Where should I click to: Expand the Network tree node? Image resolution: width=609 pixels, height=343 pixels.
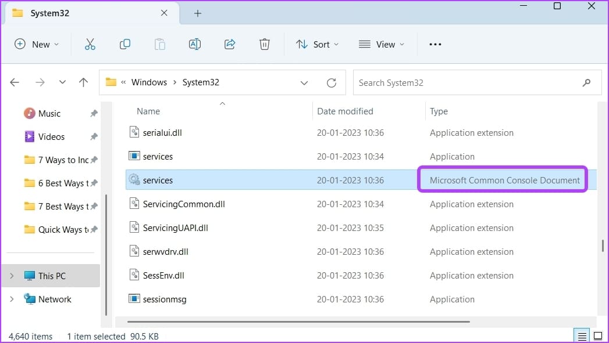click(x=12, y=299)
